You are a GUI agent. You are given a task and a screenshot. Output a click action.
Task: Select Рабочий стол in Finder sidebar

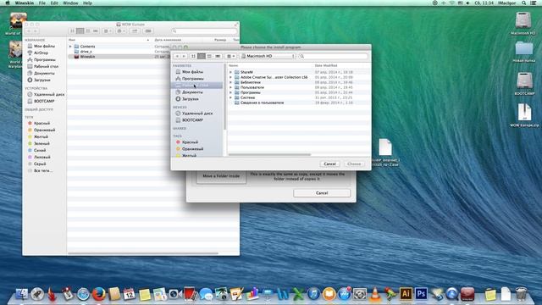(46, 66)
